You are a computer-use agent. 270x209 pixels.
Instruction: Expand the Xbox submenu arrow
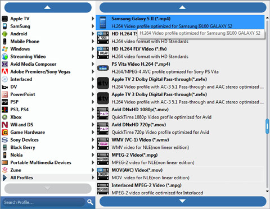coord(93,117)
